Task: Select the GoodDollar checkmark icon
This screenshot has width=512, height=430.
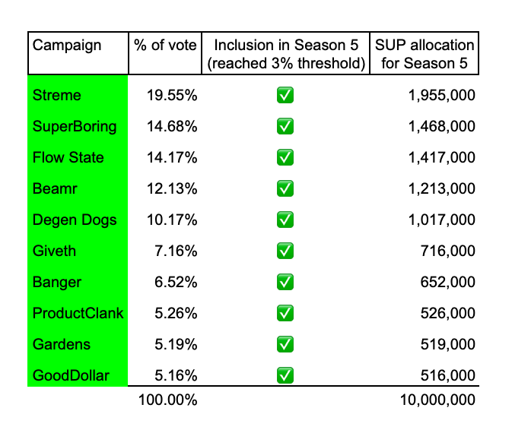Action: (x=285, y=375)
